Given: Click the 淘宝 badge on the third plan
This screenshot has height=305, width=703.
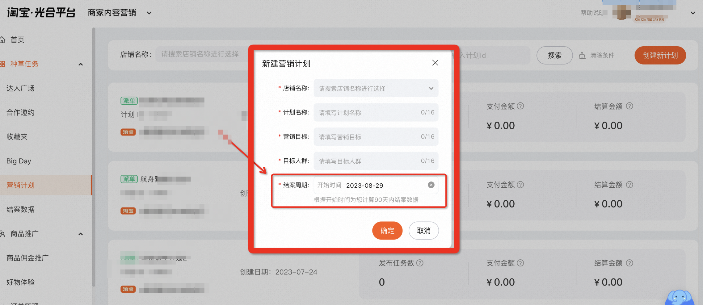Looking at the screenshot, I should point(128,289).
